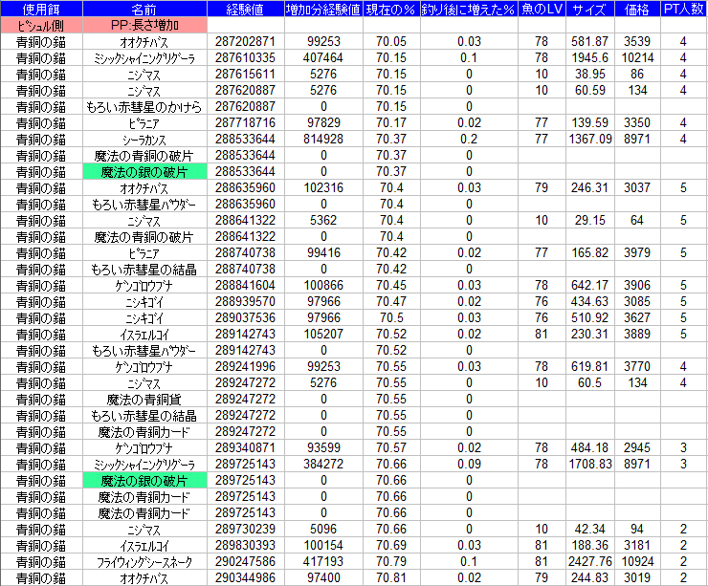Click the PT人数 column header
This screenshot has width=708, height=586.
(682, 10)
